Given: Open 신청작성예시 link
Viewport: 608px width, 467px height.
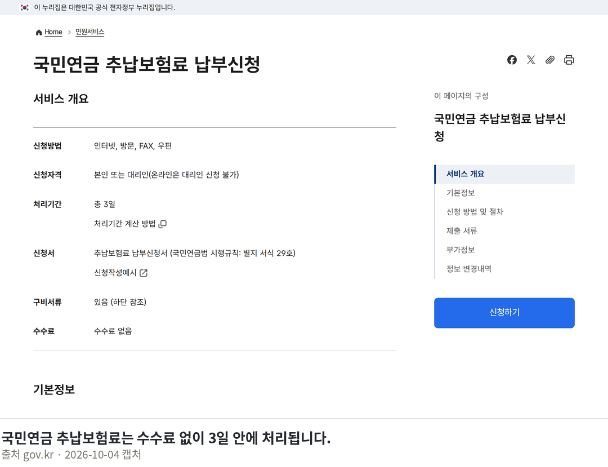Looking at the screenshot, I should pos(115,273).
